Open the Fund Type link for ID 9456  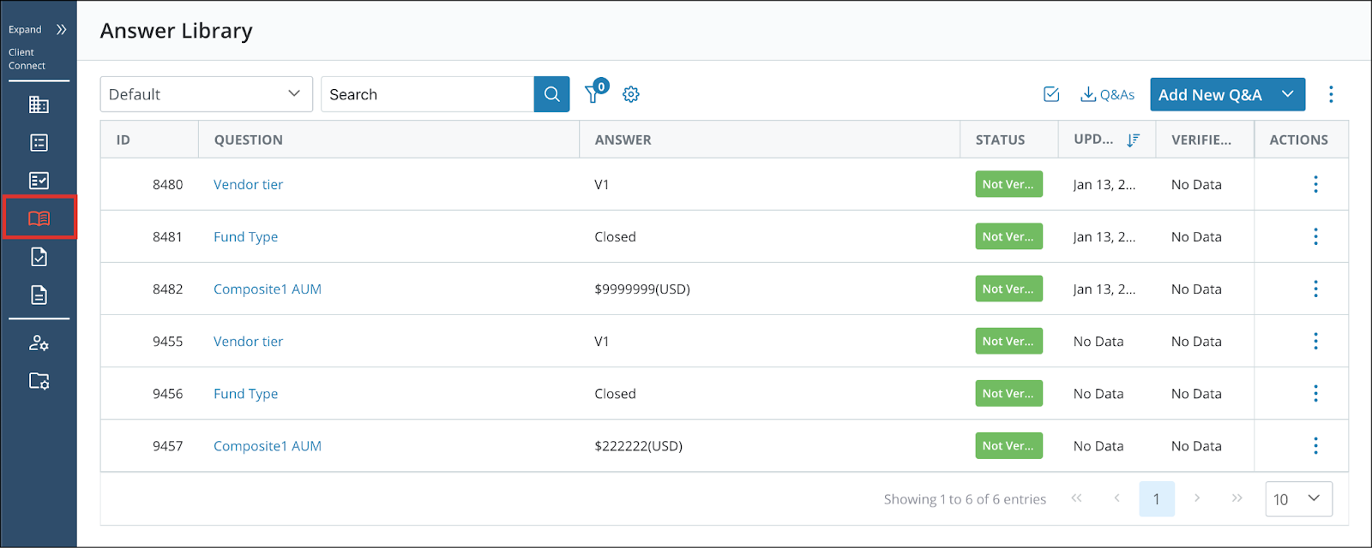pyautogui.click(x=245, y=393)
